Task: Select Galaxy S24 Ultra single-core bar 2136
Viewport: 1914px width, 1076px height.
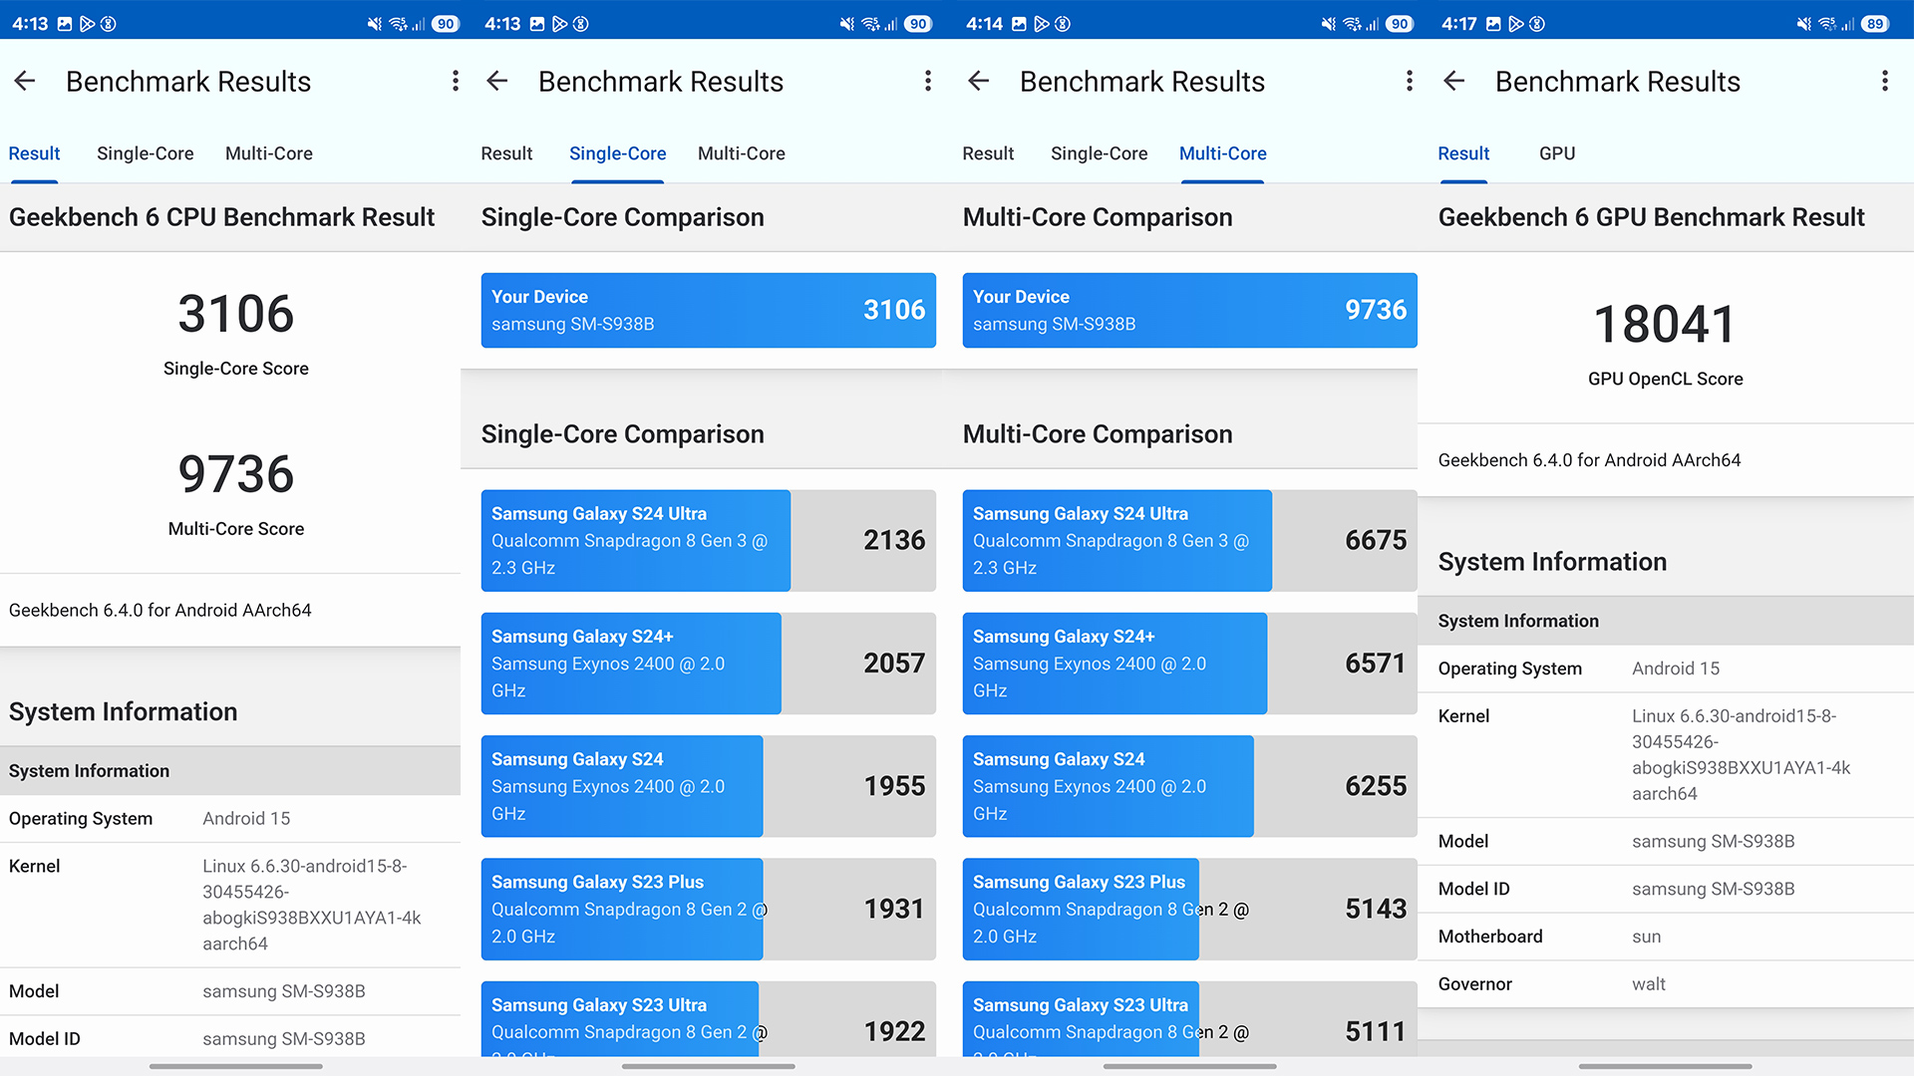Action: 708,540
